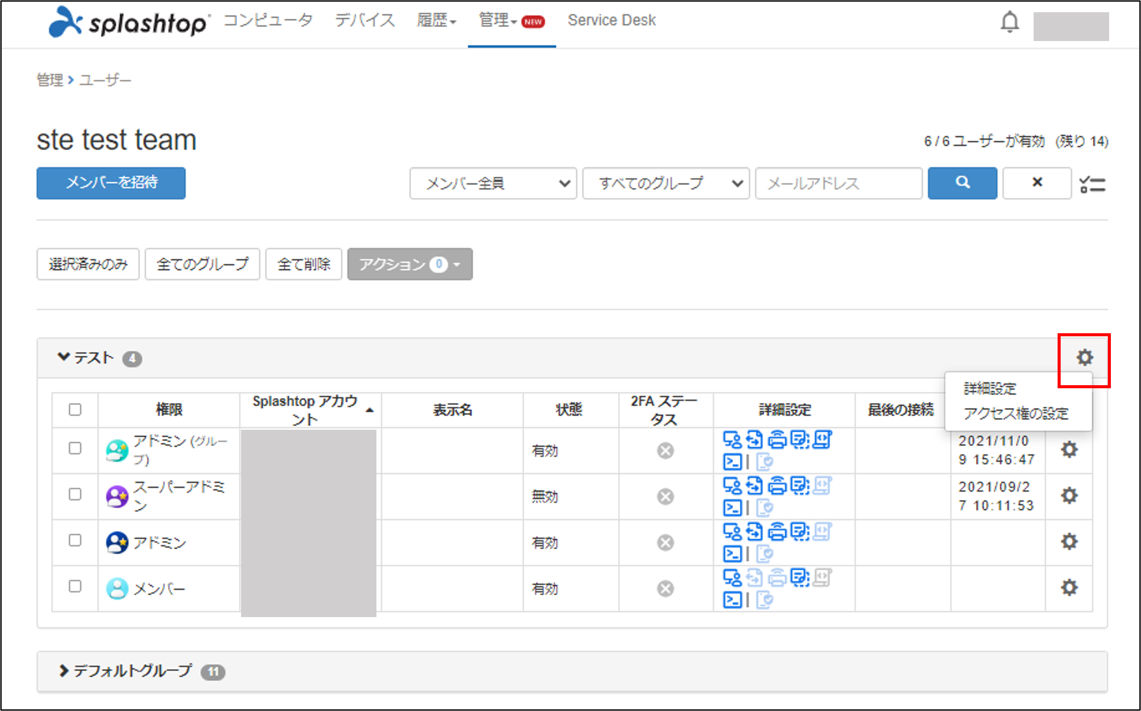Click the 権限 column header

(x=169, y=410)
